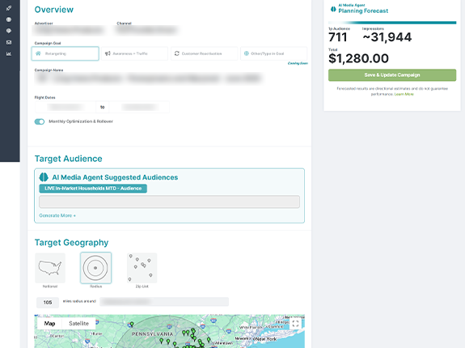The height and width of the screenshot is (348, 465).
Task: Click the brain icon beside AI Media Agent Suggested Audiences
Action: tap(44, 177)
